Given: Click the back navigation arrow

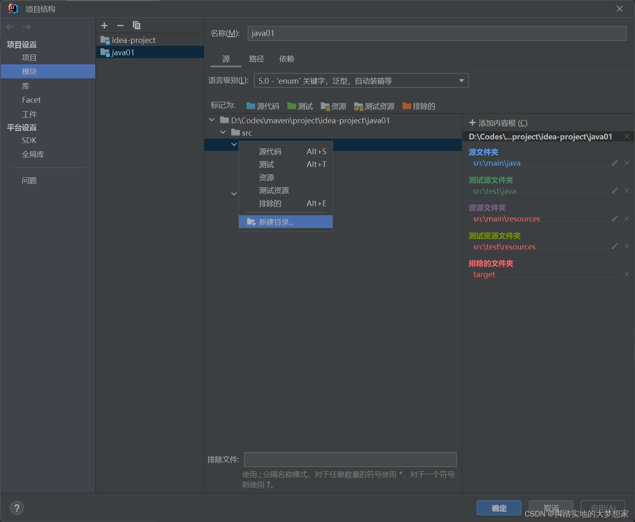Looking at the screenshot, I should click(x=10, y=27).
